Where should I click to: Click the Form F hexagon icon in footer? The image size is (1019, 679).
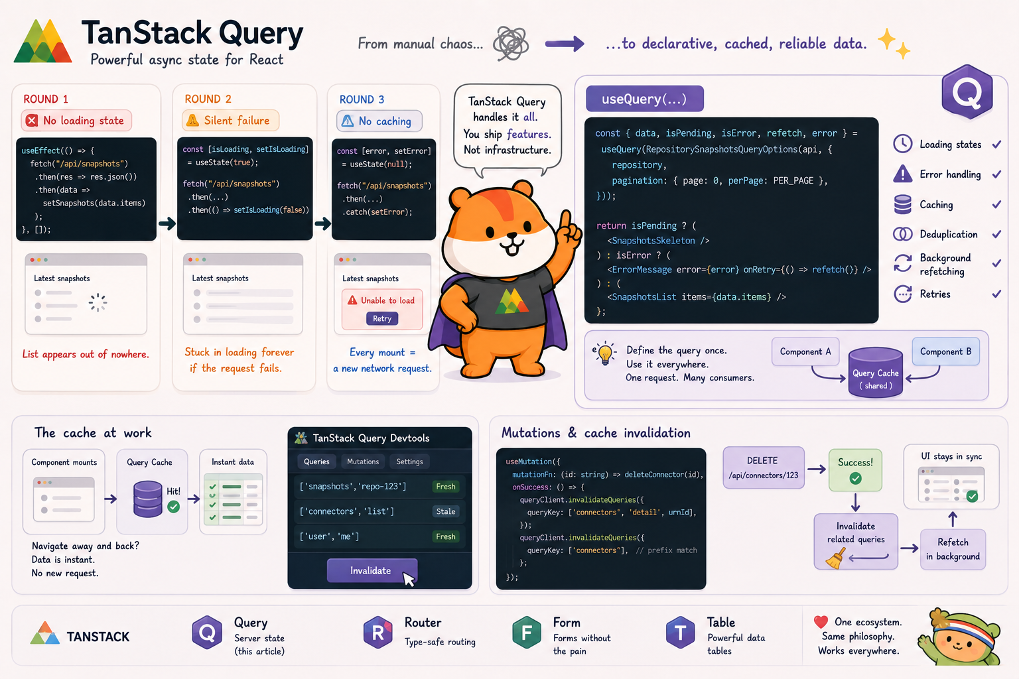[527, 633]
